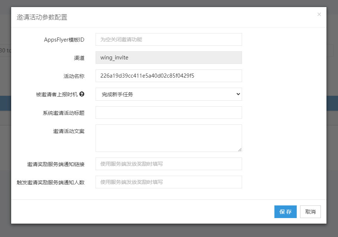Screen dimensions: 338x237
Task: Click the textarea resize handle of 邀请活动文案
Action: [x=240, y=150]
